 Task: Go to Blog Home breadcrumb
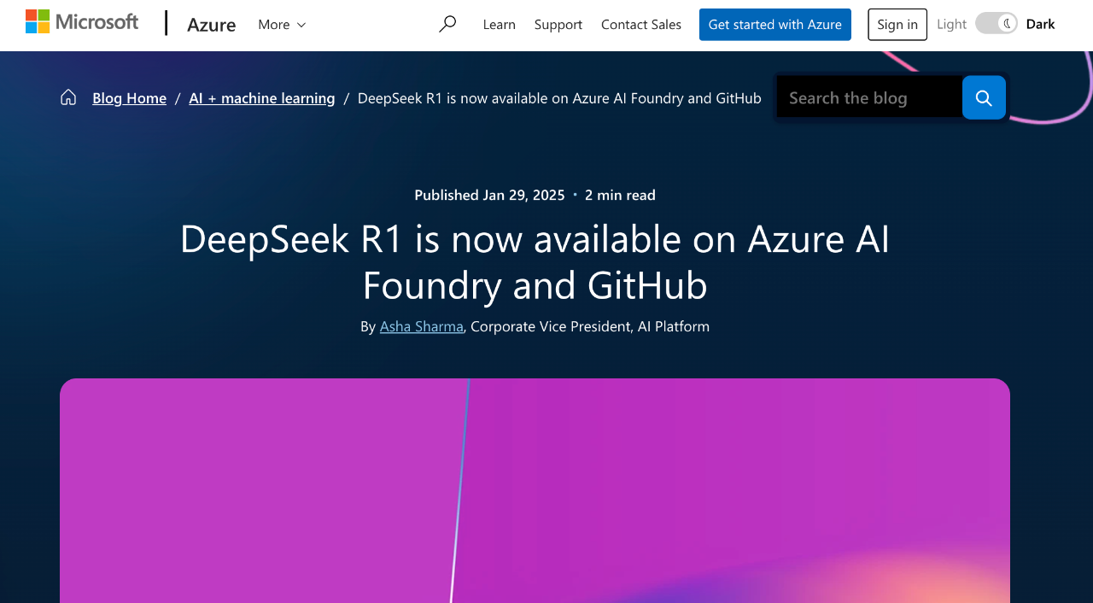point(129,98)
